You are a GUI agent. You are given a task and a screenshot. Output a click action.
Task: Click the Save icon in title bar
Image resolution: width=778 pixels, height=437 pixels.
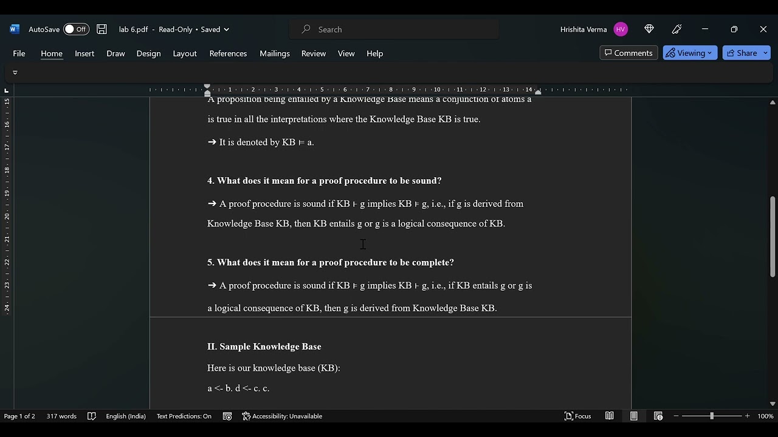click(102, 29)
